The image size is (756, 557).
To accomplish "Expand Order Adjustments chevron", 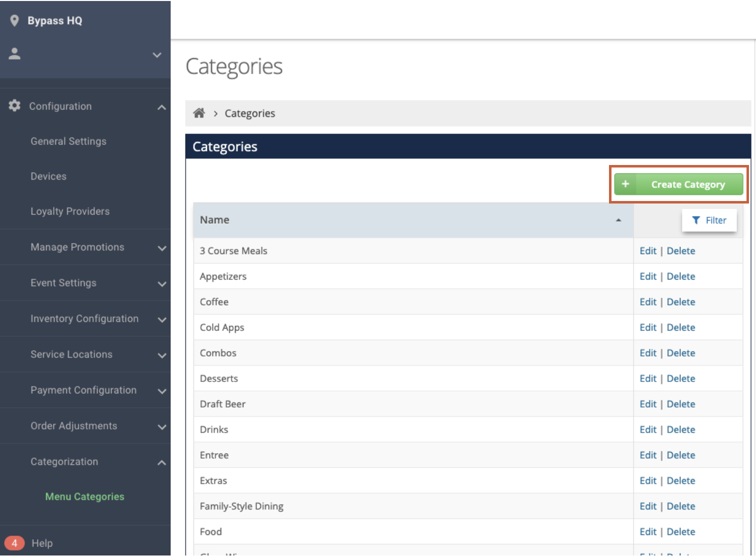I will 161,427.
